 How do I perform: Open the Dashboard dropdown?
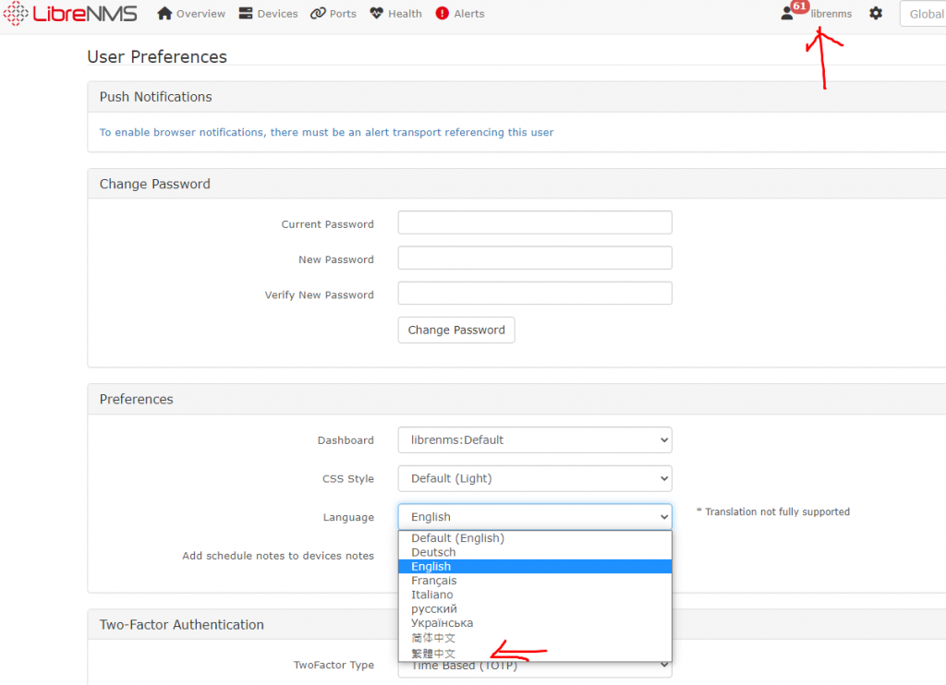[x=535, y=440]
